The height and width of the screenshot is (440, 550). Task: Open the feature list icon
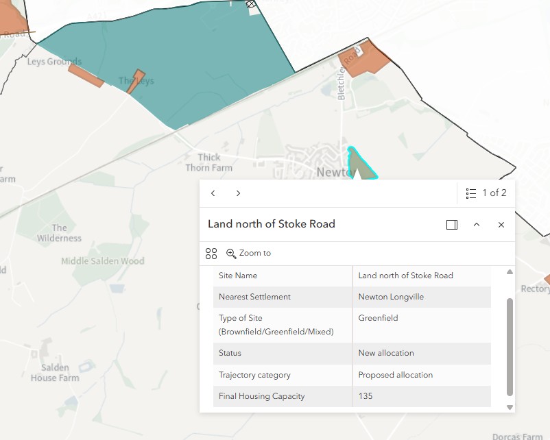click(470, 193)
